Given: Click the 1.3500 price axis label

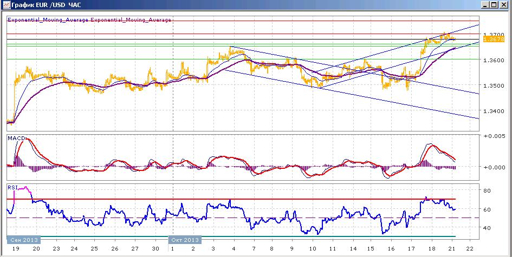Looking at the screenshot, I should 494,86.
